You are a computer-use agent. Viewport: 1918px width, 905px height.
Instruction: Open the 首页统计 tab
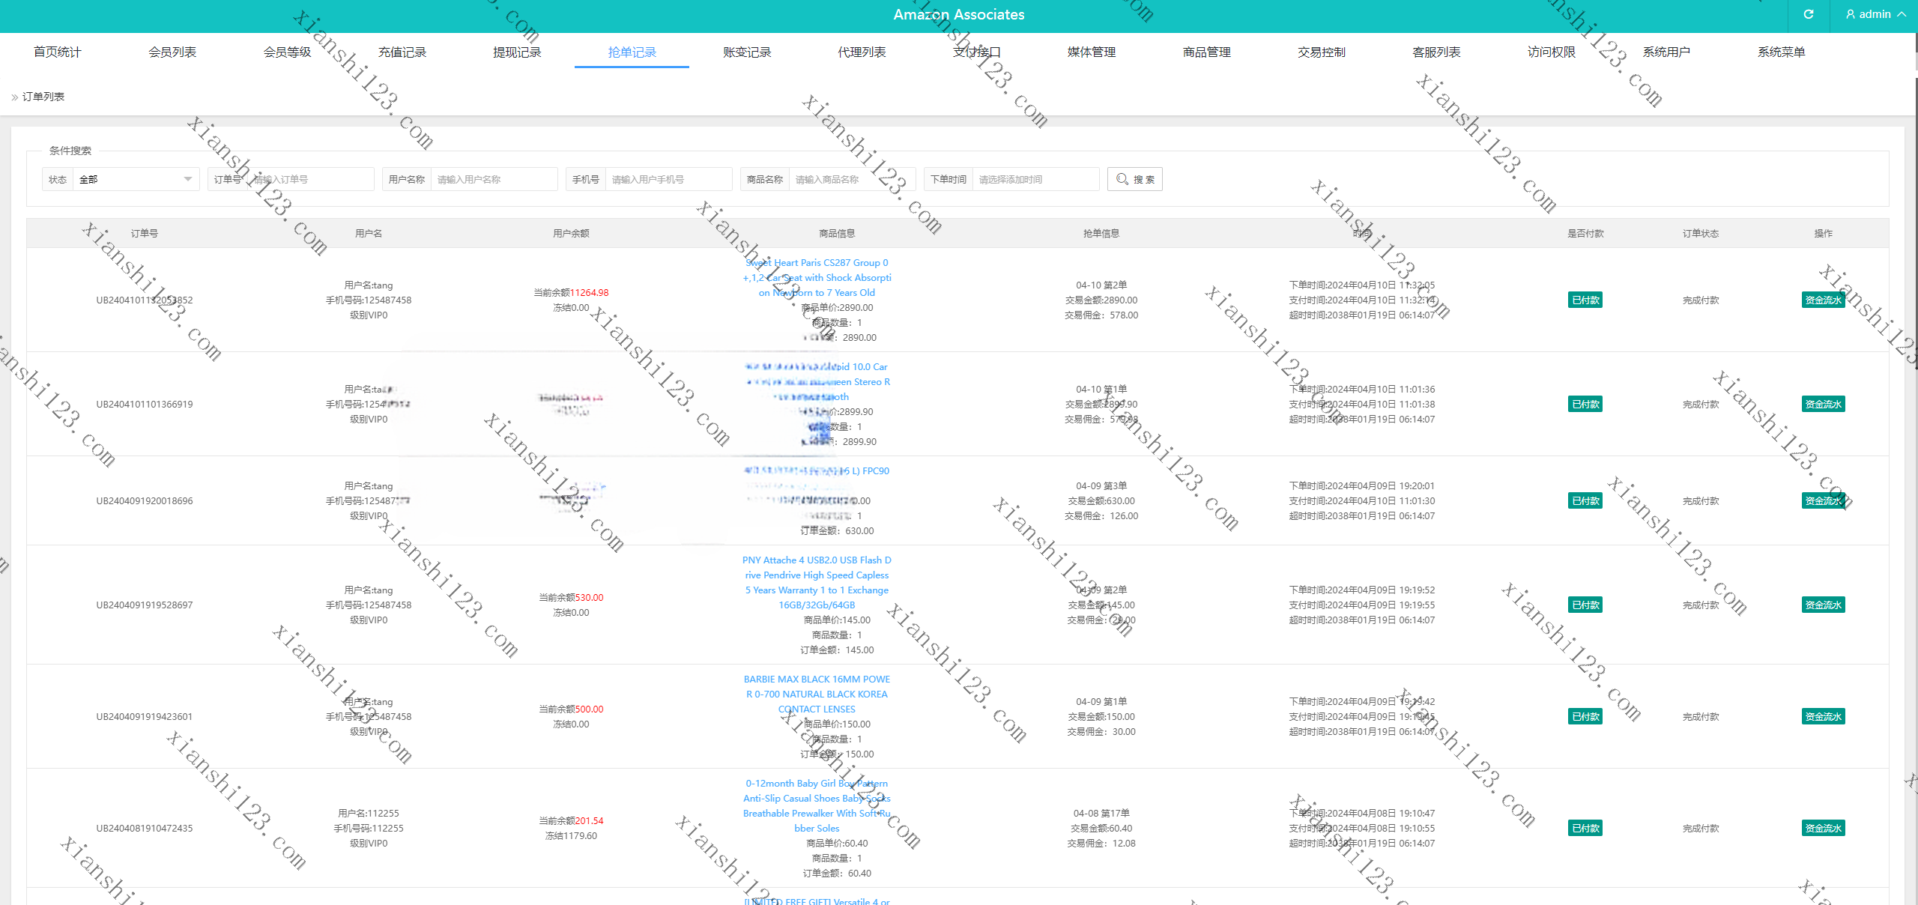click(57, 52)
